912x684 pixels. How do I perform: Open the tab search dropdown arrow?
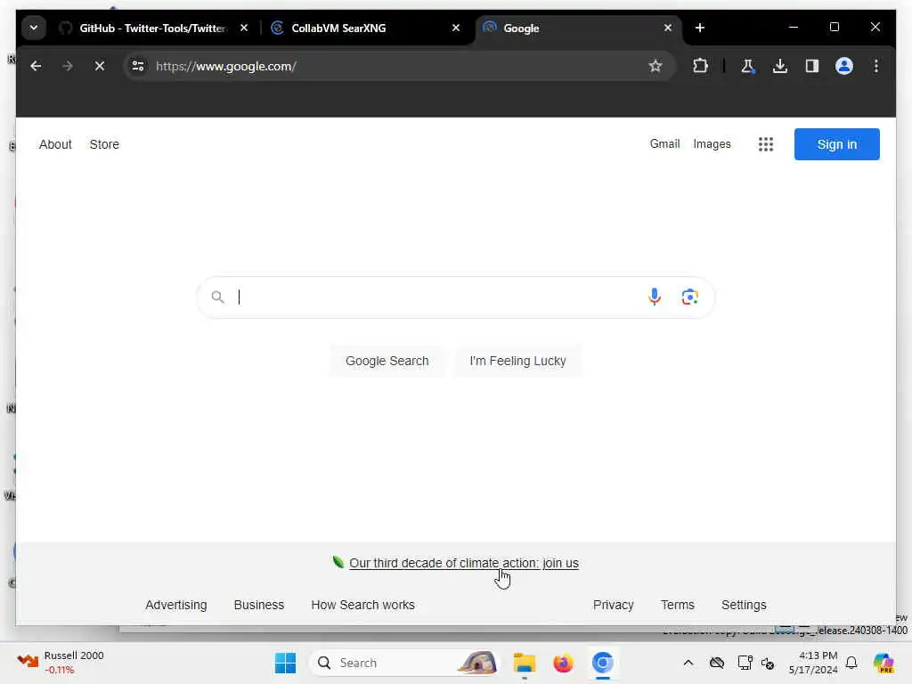[34, 28]
